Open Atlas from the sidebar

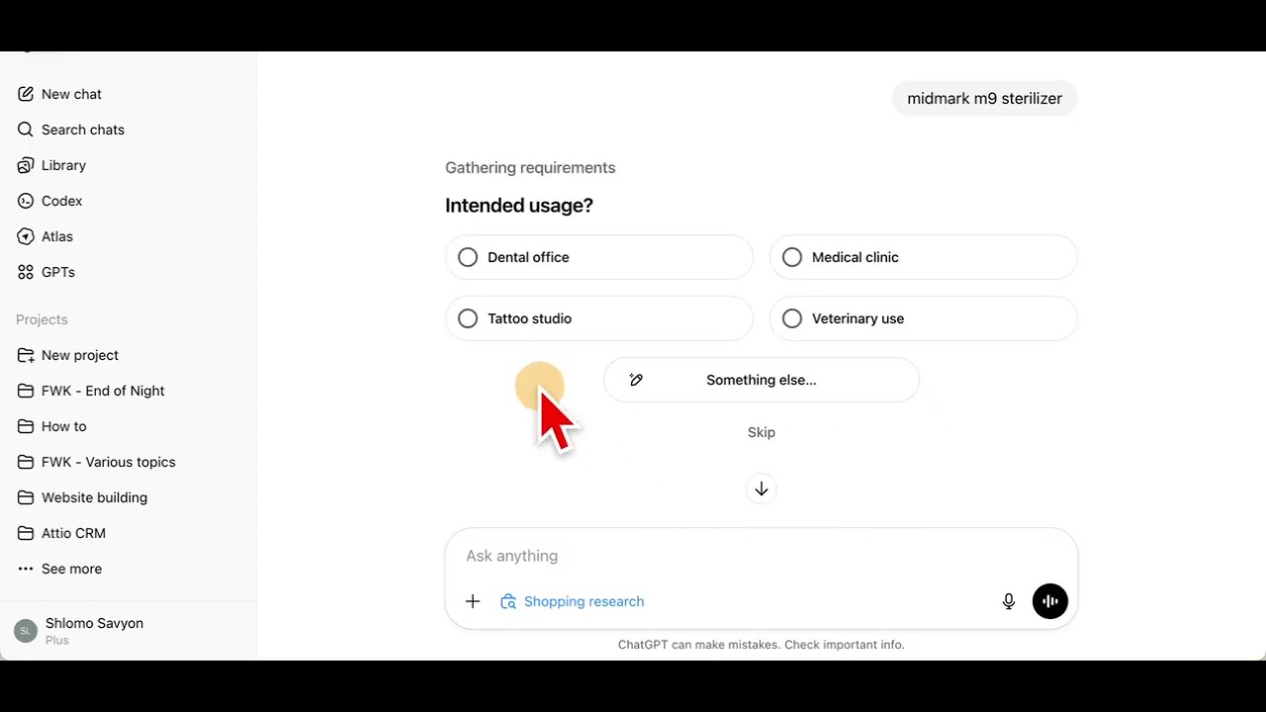(57, 236)
